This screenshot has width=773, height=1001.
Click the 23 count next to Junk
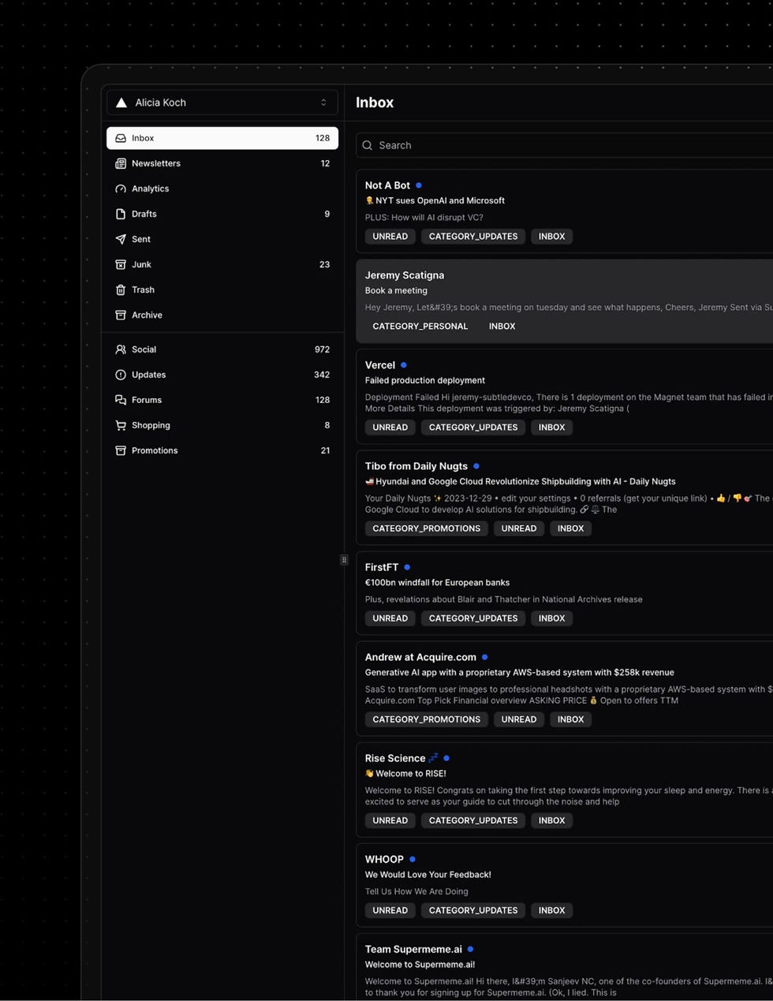coord(324,264)
